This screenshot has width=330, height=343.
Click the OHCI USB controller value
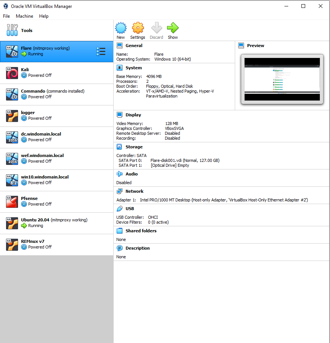pos(153,217)
